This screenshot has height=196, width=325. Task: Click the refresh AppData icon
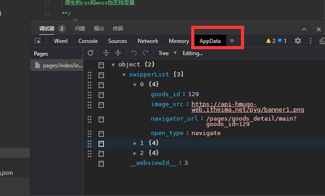[x=90, y=53]
